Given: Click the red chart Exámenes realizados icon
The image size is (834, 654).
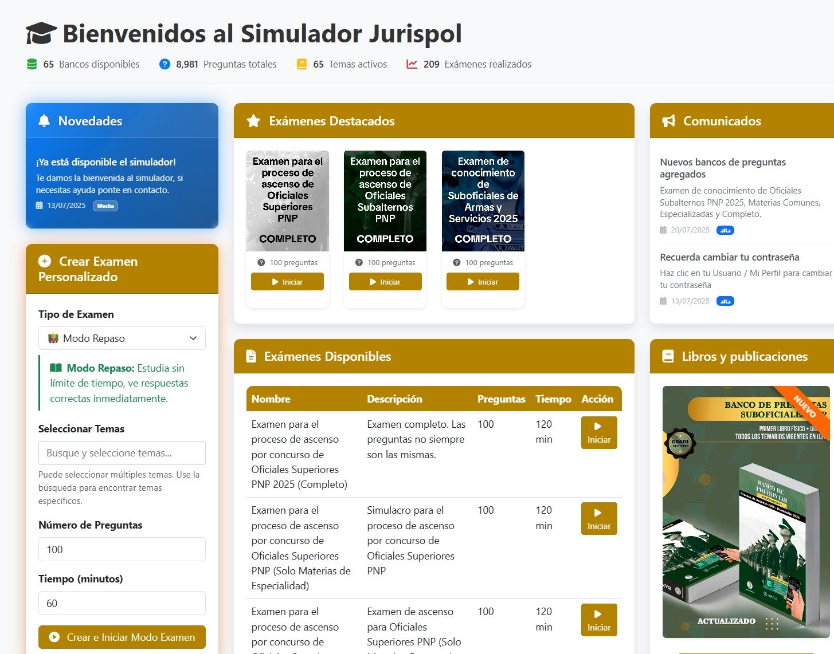Looking at the screenshot, I should click(x=412, y=64).
